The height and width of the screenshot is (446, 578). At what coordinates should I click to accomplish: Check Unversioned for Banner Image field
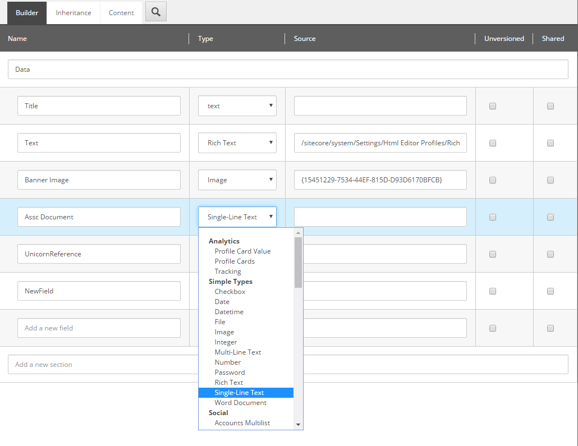tap(493, 180)
